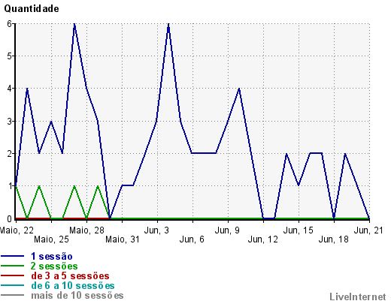This screenshot has width=391, height=304.
Task: Click the y-axis value 4
Action: (x=9, y=89)
